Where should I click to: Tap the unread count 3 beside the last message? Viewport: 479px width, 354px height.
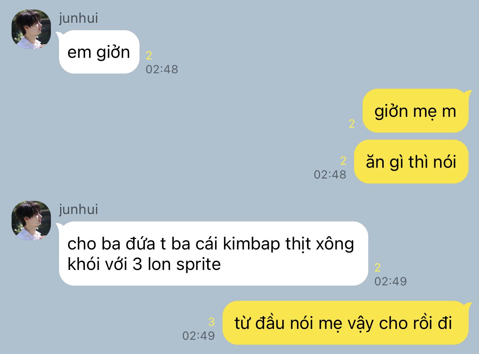point(211,322)
